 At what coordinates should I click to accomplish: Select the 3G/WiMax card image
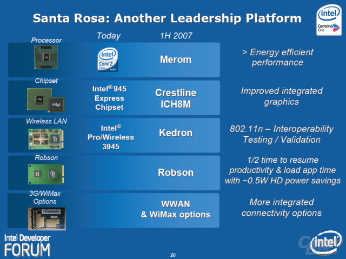tap(47, 219)
